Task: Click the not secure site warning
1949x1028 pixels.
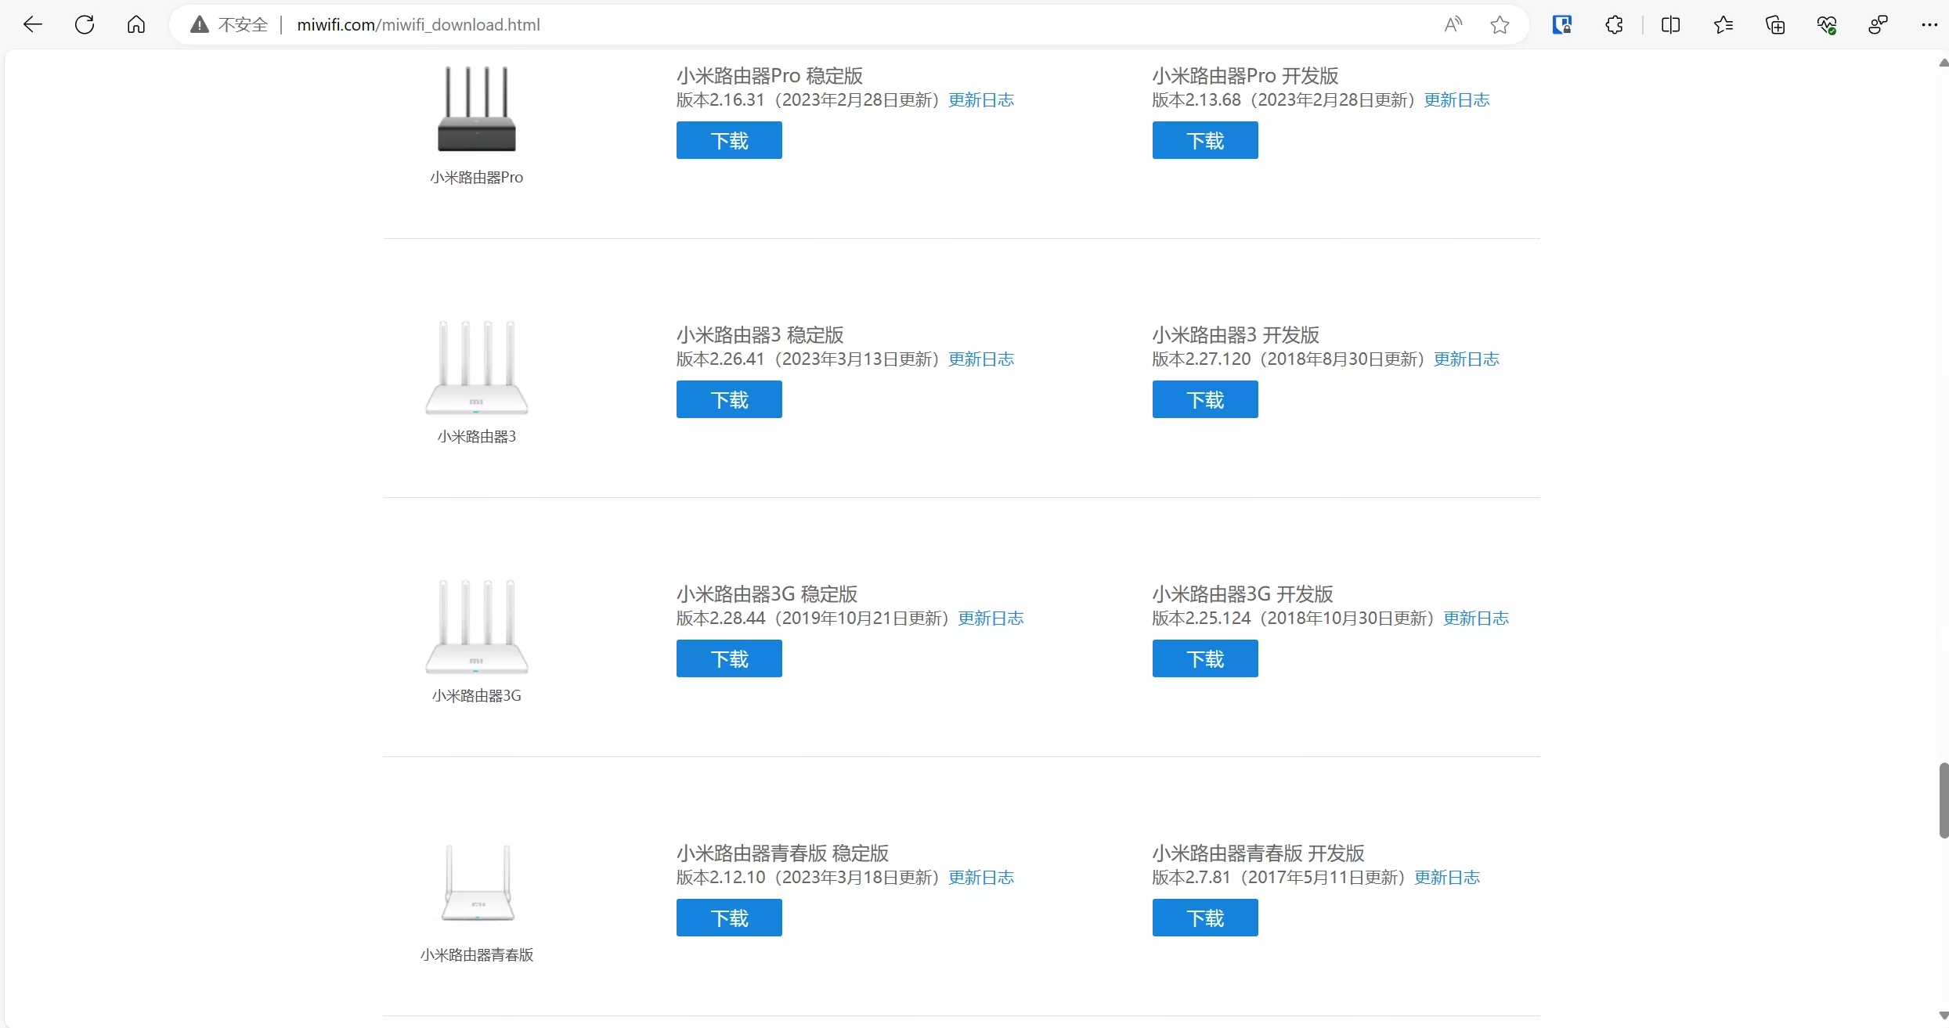Action: pyautogui.click(x=229, y=24)
